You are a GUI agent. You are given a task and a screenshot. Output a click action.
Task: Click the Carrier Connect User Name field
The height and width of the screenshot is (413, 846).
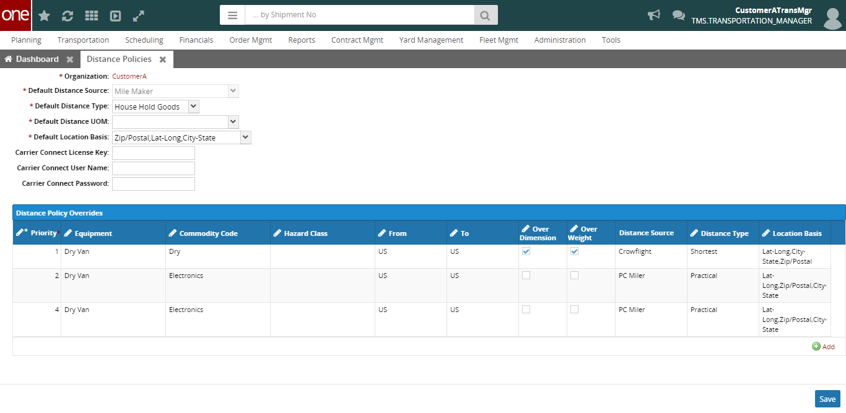point(154,168)
